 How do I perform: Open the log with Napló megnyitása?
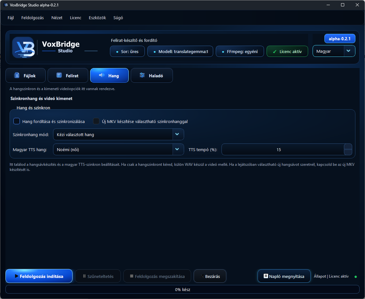pos(284,276)
